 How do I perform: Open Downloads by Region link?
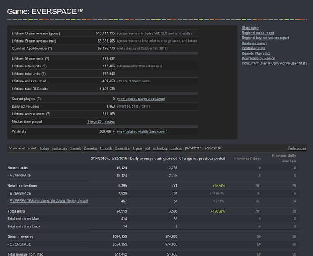[x=258, y=58]
